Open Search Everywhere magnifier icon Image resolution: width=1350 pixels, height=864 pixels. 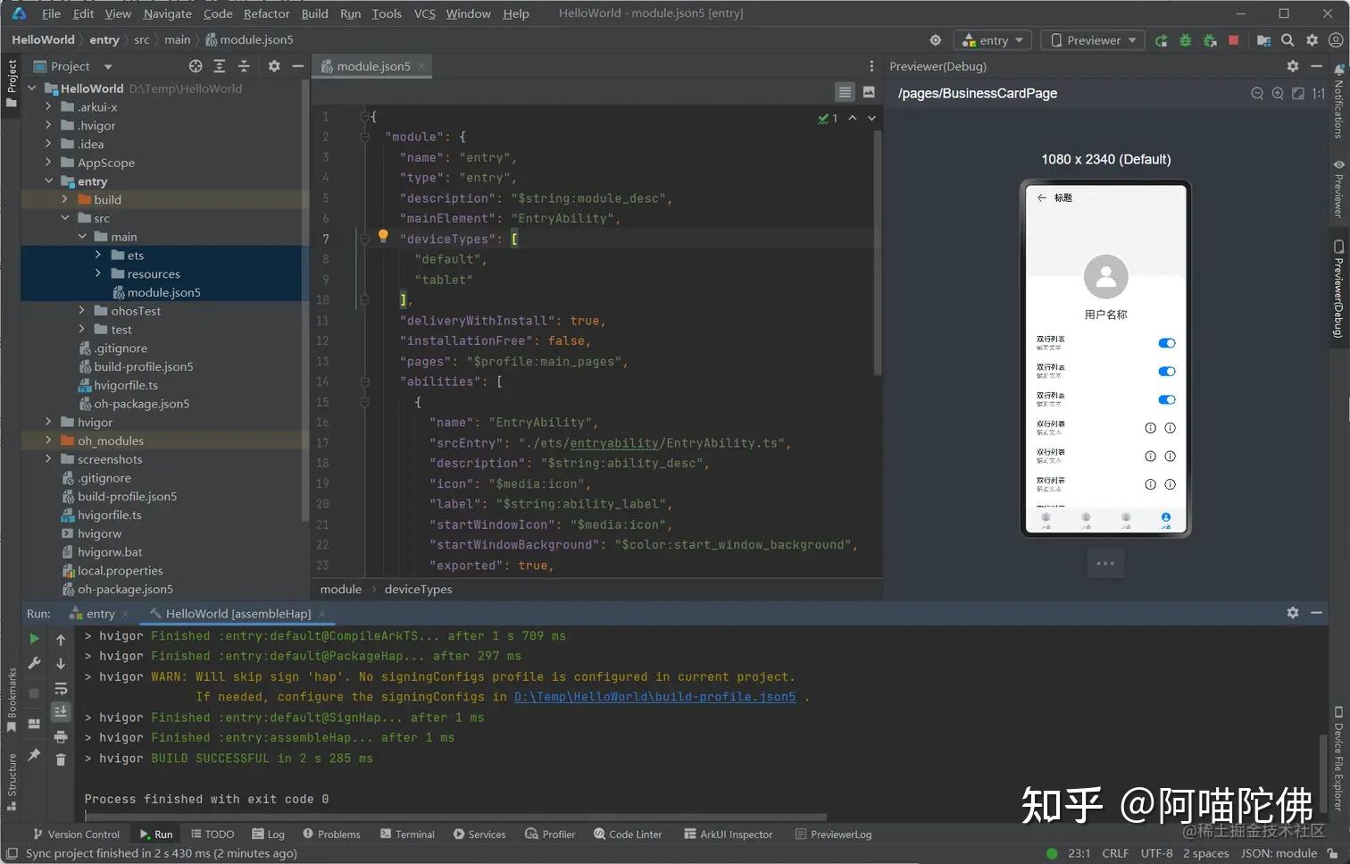[x=1288, y=40]
